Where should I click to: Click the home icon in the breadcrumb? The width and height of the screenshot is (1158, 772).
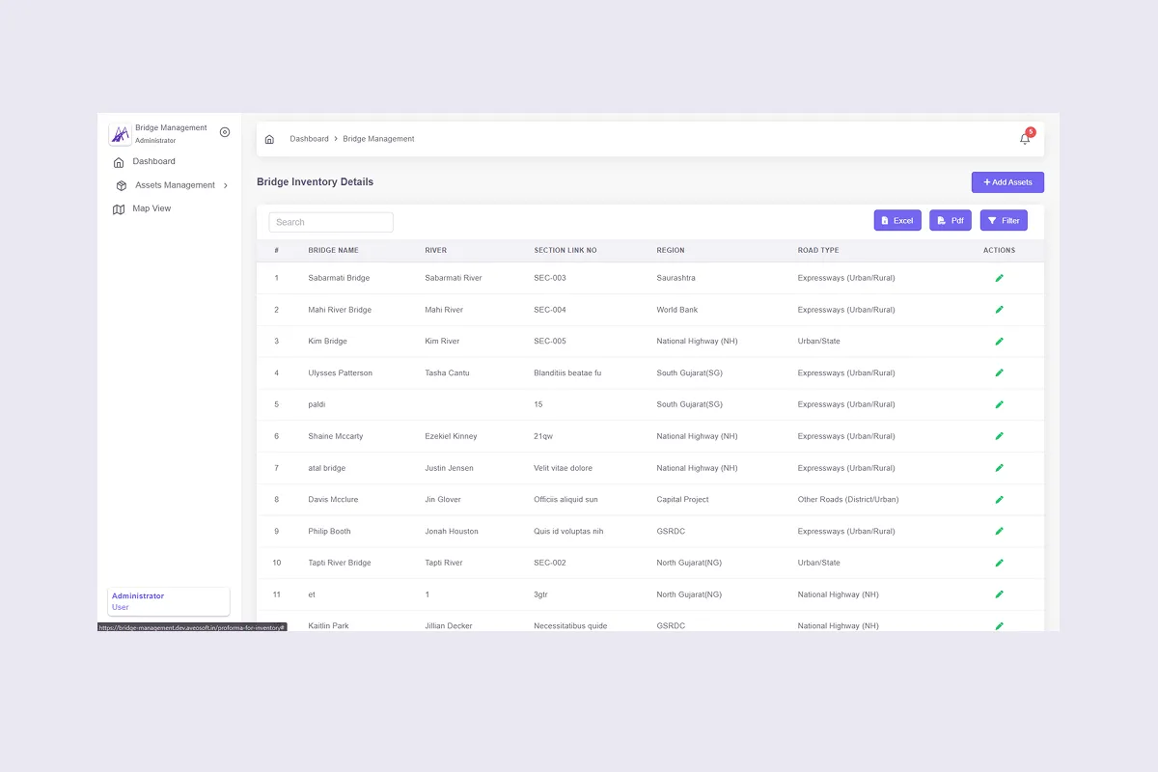pyautogui.click(x=269, y=138)
